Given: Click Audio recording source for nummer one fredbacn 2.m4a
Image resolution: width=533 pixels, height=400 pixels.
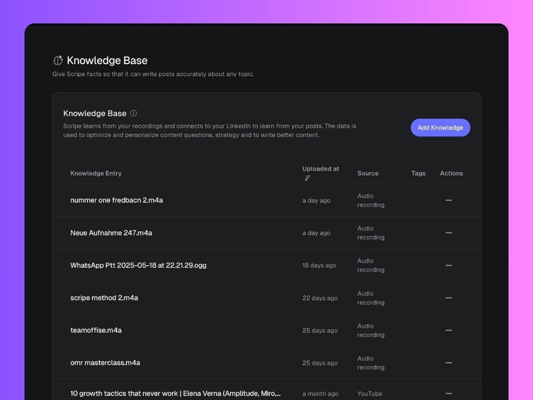Looking at the screenshot, I should tap(371, 201).
